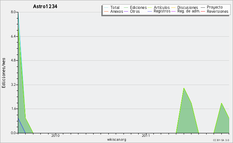Screen dimensions: 233x143
Task: Select the Artículos legend entry
Action: pos(162,7)
